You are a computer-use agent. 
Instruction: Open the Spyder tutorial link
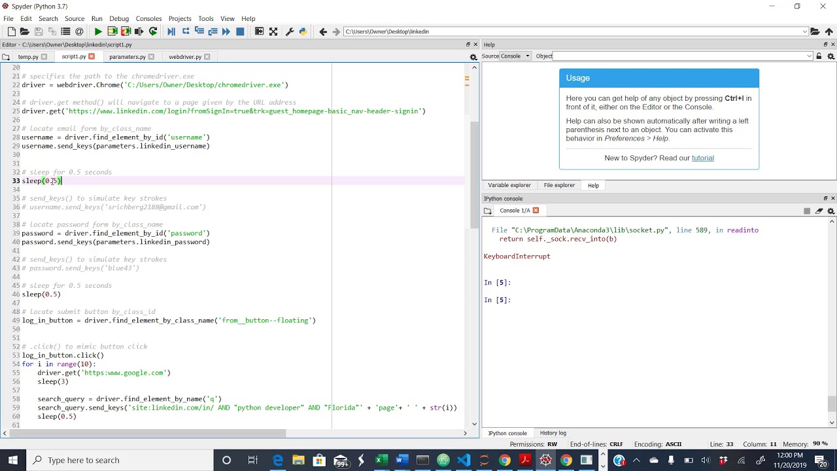703,158
